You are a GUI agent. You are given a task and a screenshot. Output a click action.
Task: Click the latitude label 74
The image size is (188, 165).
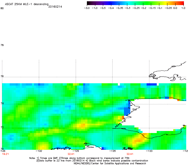(x=2, y=103)
